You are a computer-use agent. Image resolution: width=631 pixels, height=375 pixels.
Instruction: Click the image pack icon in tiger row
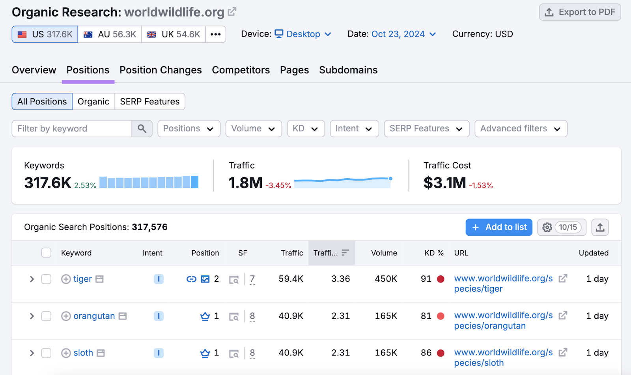tap(205, 279)
